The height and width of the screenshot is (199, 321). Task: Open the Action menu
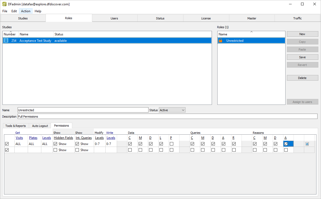point(26,11)
